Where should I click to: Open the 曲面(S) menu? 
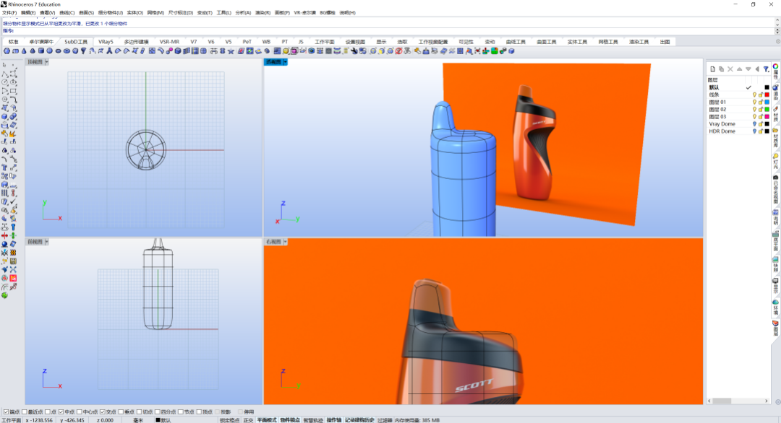click(x=86, y=12)
